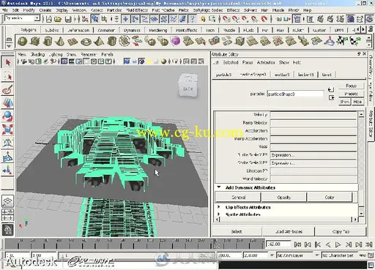
Task: Click the Save Scene disk icon
Action: (68, 19)
